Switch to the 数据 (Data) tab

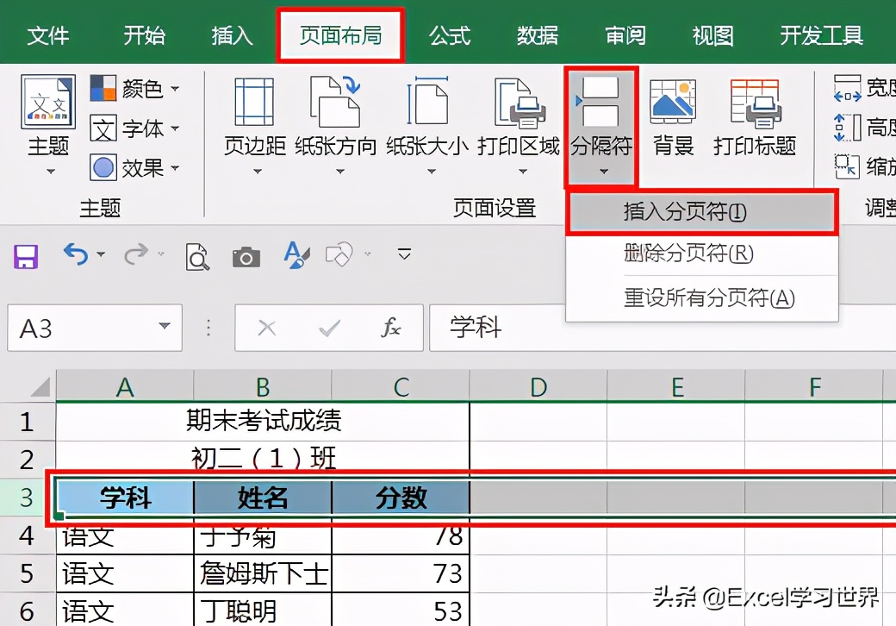click(x=538, y=34)
